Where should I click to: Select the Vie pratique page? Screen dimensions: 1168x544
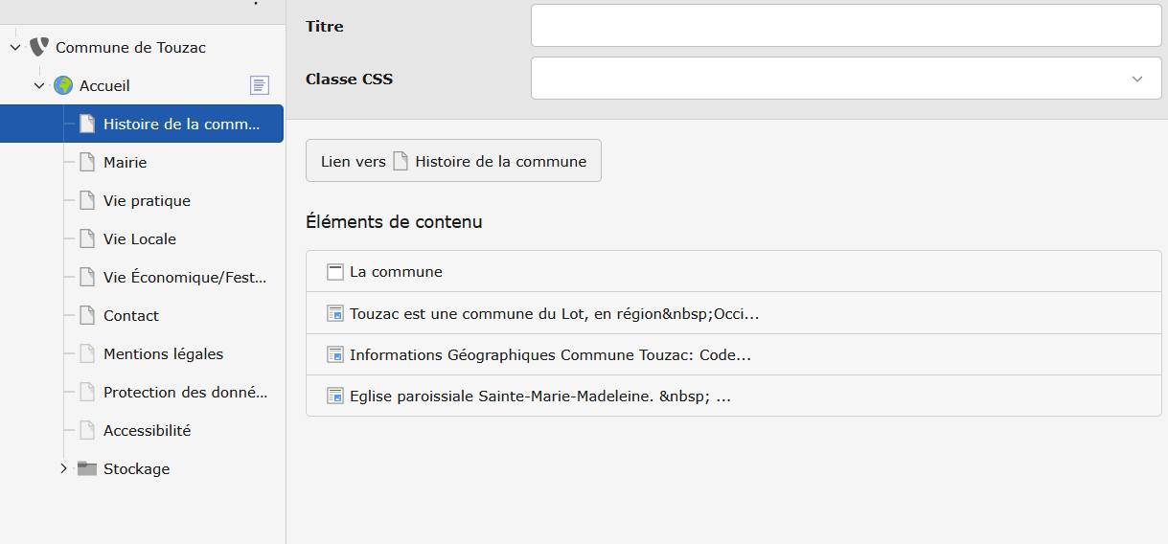coord(147,200)
